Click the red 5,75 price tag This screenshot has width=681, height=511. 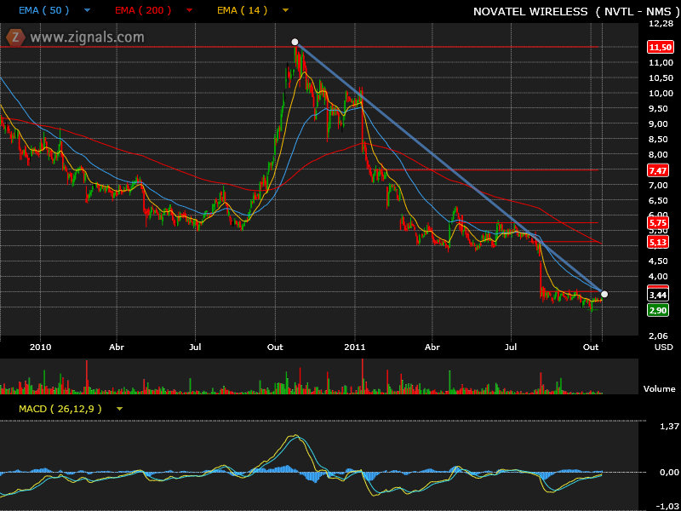click(x=657, y=223)
